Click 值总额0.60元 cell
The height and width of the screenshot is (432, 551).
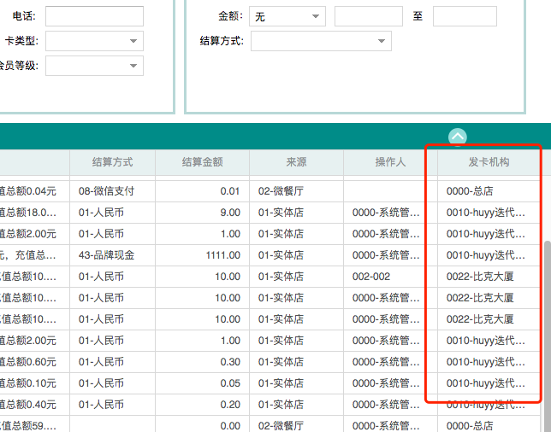(x=34, y=362)
